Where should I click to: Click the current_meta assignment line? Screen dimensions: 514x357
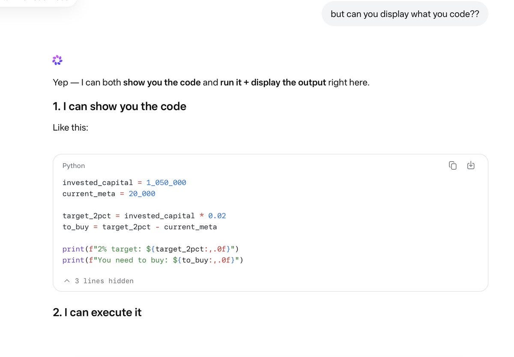[x=109, y=194]
